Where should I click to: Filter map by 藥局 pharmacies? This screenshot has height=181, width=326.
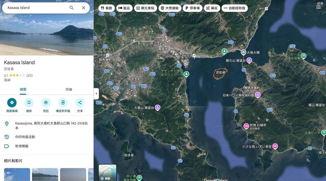pyautogui.click(x=211, y=8)
